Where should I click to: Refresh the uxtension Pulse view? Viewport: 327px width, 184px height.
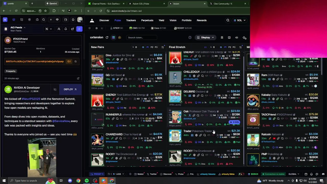click(107, 38)
